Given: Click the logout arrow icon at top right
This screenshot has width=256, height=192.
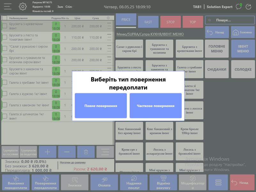Looking at the screenshot, I should [249, 7].
